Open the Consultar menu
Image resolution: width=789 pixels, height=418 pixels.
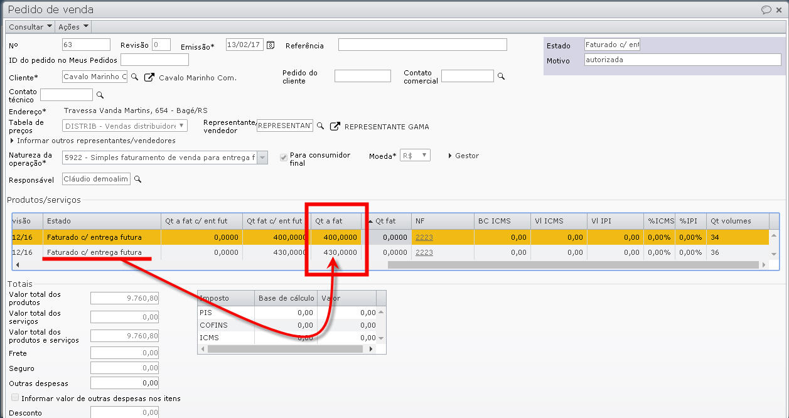click(31, 27)
